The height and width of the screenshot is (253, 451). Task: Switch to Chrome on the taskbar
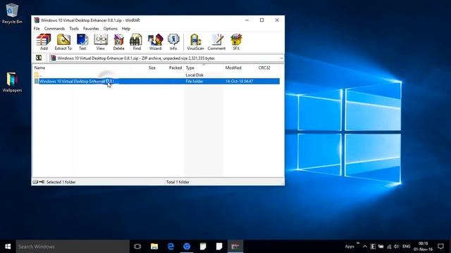click(x=187, y=247)
